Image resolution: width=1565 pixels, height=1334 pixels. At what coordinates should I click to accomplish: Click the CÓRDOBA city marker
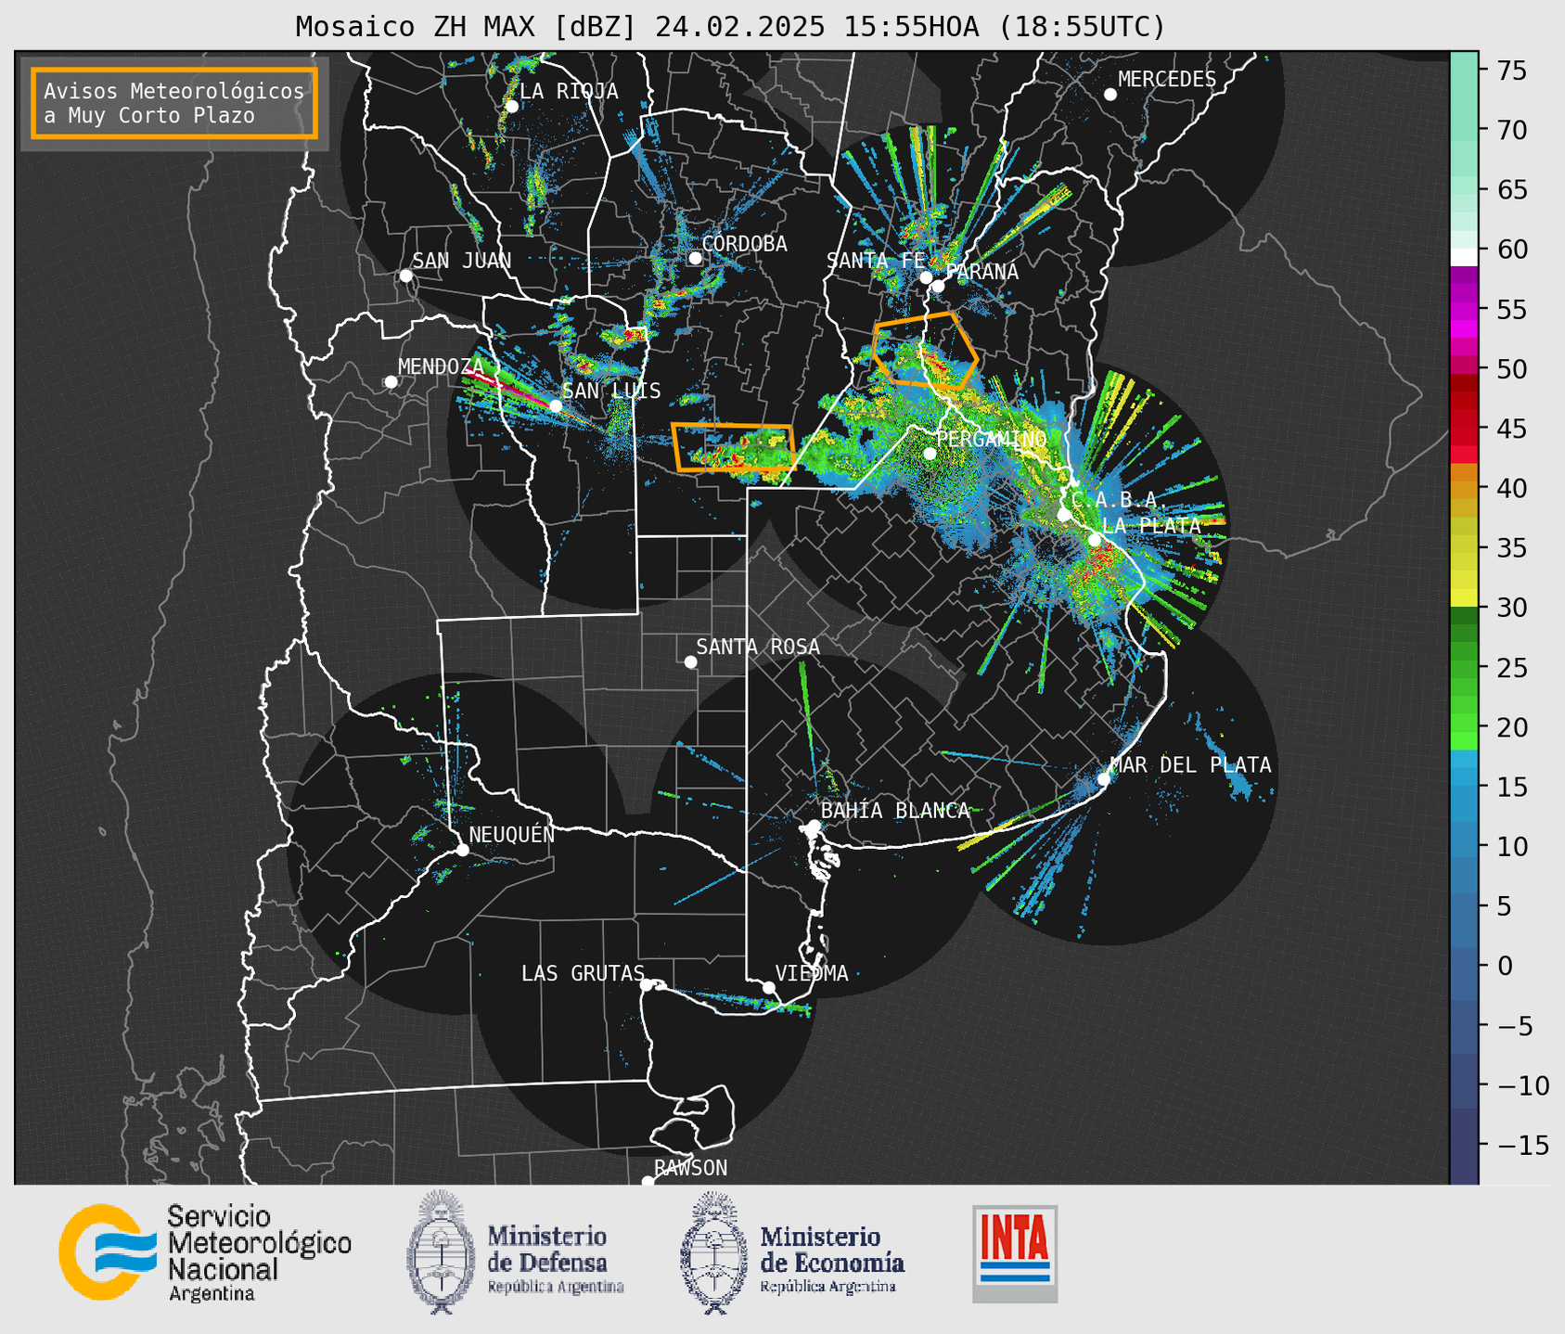click(695, 258)
